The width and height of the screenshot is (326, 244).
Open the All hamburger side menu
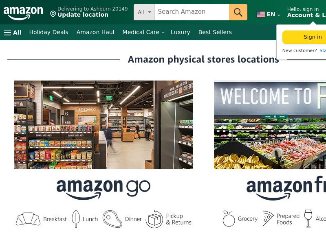[x=13, y=33]
